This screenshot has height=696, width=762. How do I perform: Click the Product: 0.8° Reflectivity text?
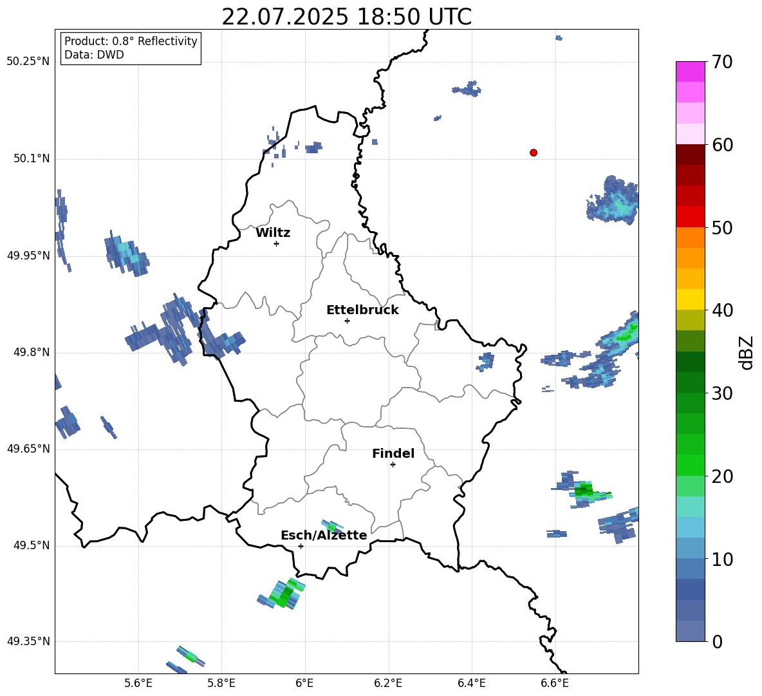coord(131,41)
